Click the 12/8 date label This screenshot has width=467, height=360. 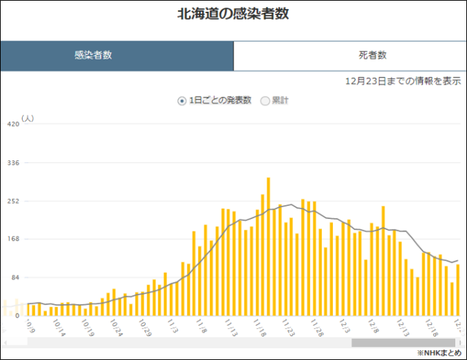click(x=374, y=326)
